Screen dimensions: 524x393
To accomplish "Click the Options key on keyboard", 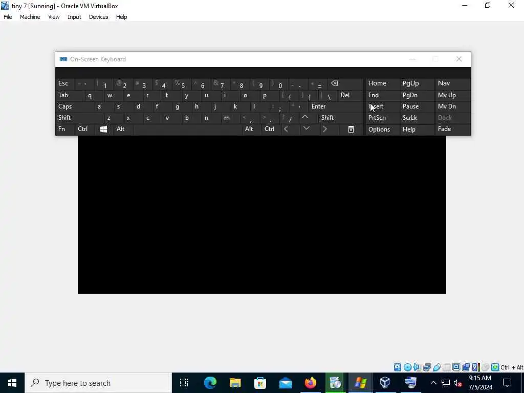I will coord(382,129).
